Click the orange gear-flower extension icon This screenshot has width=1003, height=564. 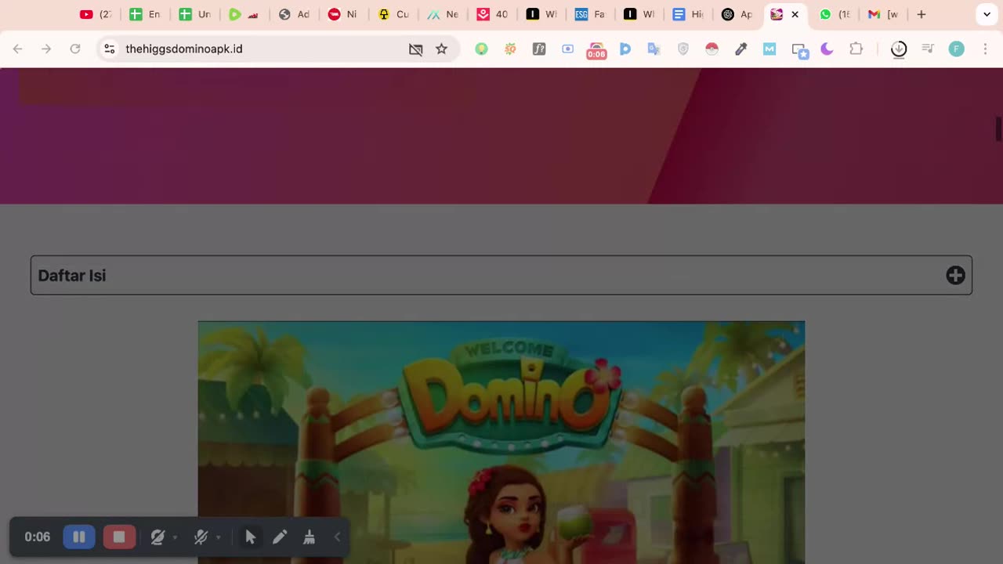pyautogui.click(x=510, y=49)
